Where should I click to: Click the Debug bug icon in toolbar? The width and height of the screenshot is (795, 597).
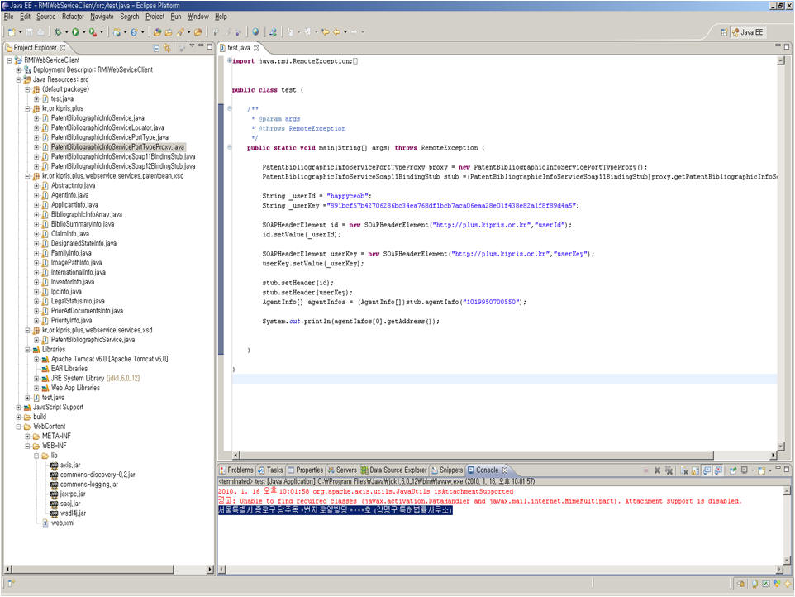(x=58, y=32)
